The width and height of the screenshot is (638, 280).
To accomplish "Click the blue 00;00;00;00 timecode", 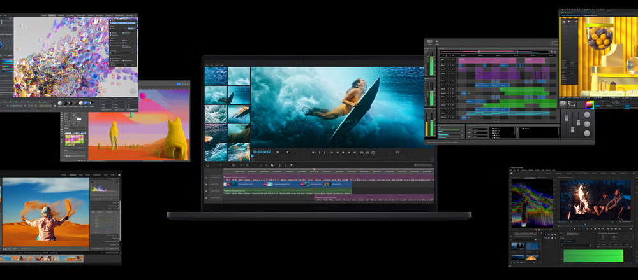I will 262,152.
